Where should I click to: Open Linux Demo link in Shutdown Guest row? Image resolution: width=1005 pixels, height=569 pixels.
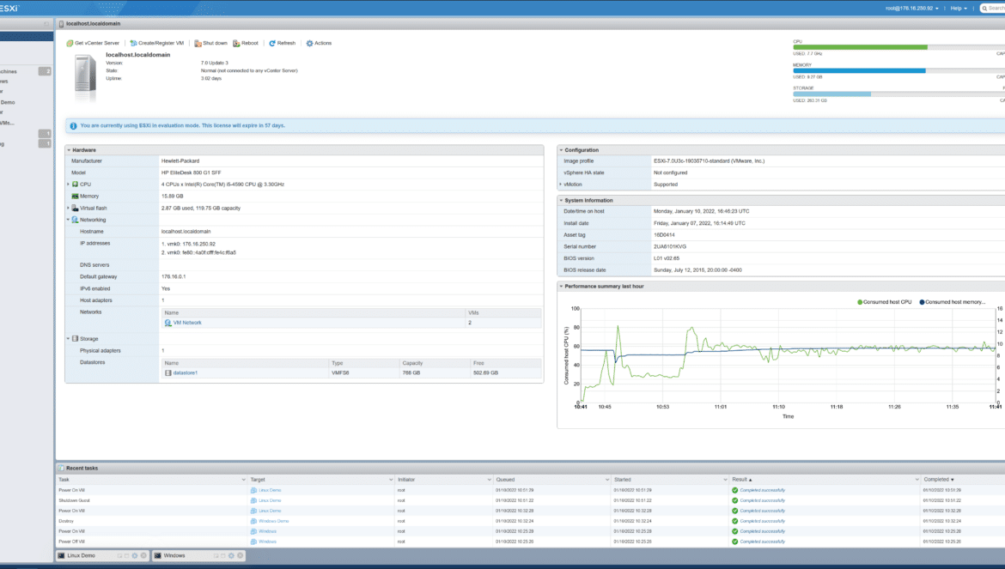point(270,500)
